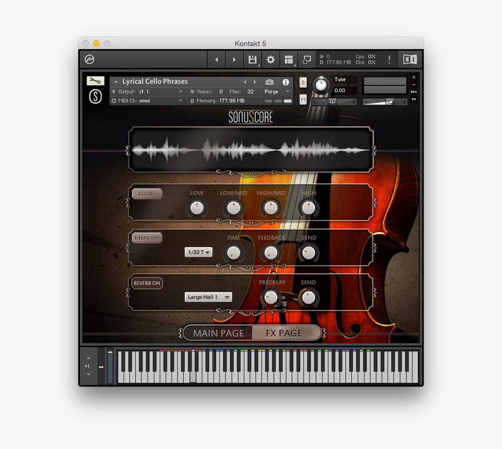This screenshot has width=502, height=449.
Task: Expand the instrument name dropdown arrow
Action: click(116, 82)
